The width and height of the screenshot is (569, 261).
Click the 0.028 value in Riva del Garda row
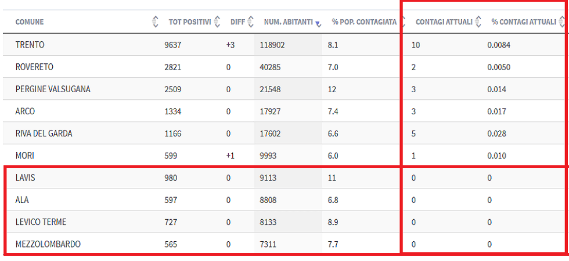click(497, 133)
